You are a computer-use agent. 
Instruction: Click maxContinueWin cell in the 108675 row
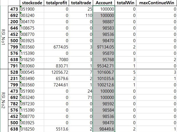157,28
